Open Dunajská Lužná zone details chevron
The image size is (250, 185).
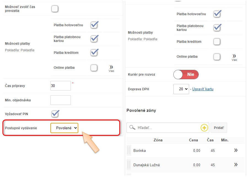[x=236, y=165]
